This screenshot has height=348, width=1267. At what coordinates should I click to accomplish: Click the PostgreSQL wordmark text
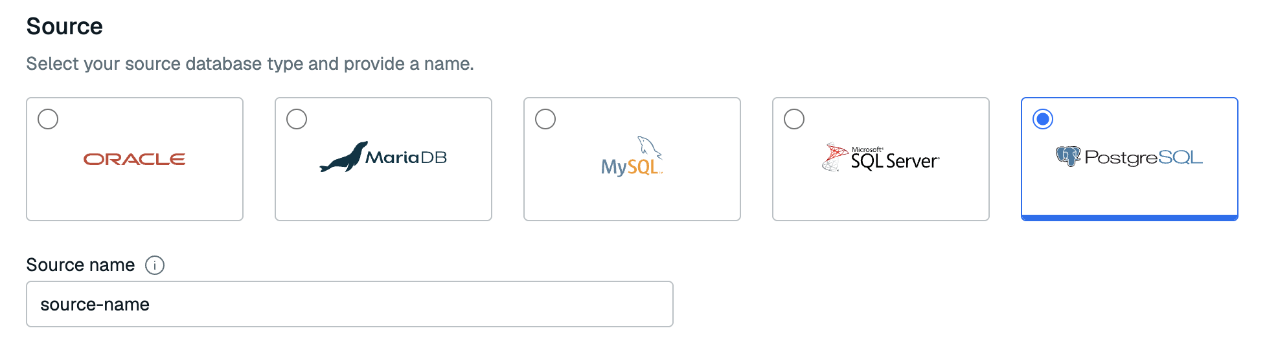(1144, 158)
